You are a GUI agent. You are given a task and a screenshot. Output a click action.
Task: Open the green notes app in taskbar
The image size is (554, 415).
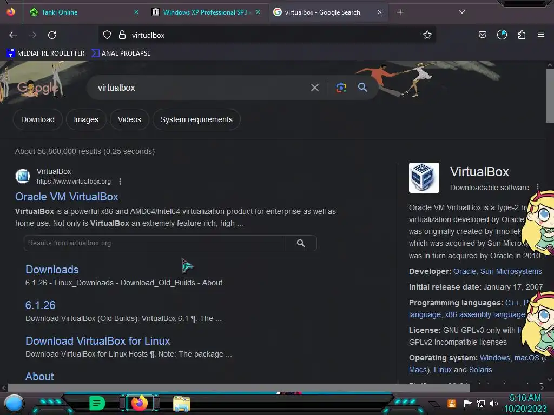97,403
